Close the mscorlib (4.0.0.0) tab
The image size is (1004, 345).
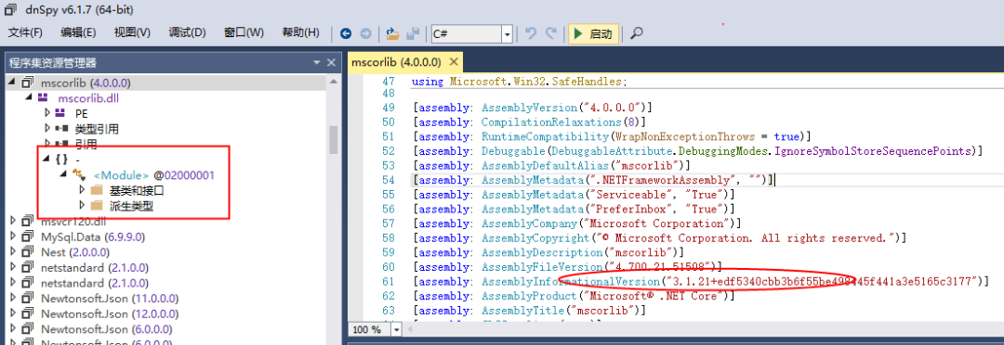pos(453,63)
